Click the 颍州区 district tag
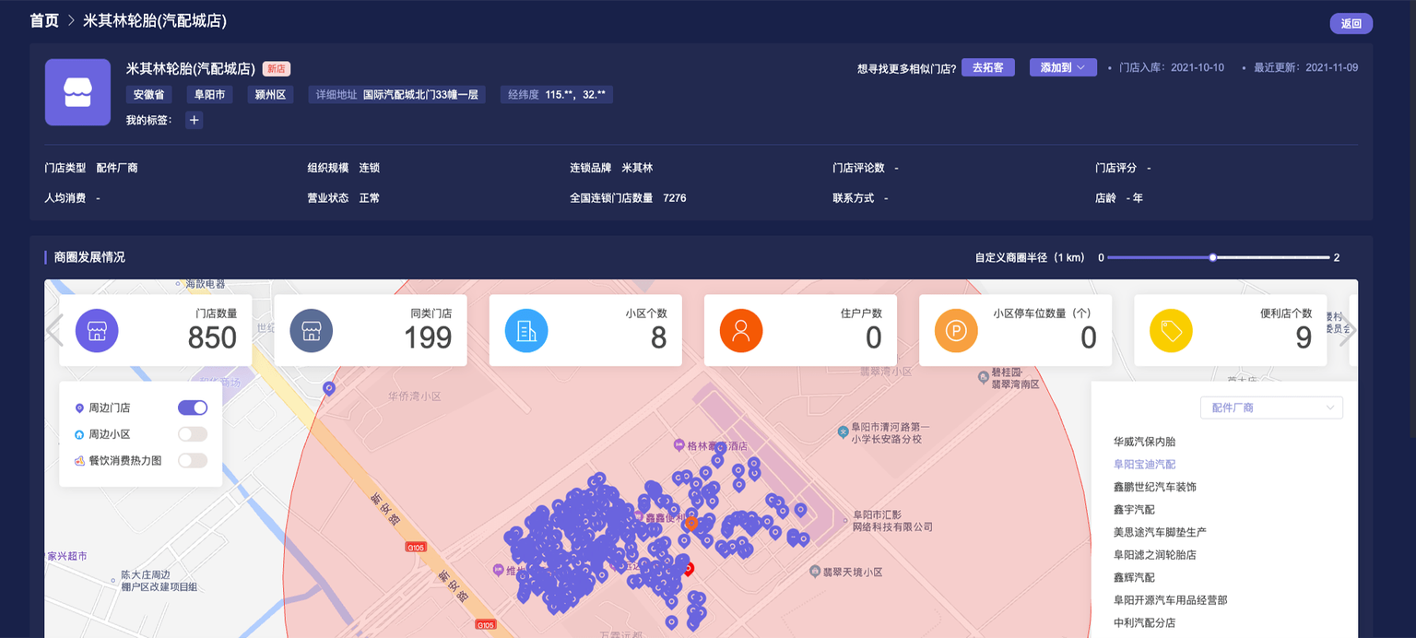1416x638 pixels. 270,94
